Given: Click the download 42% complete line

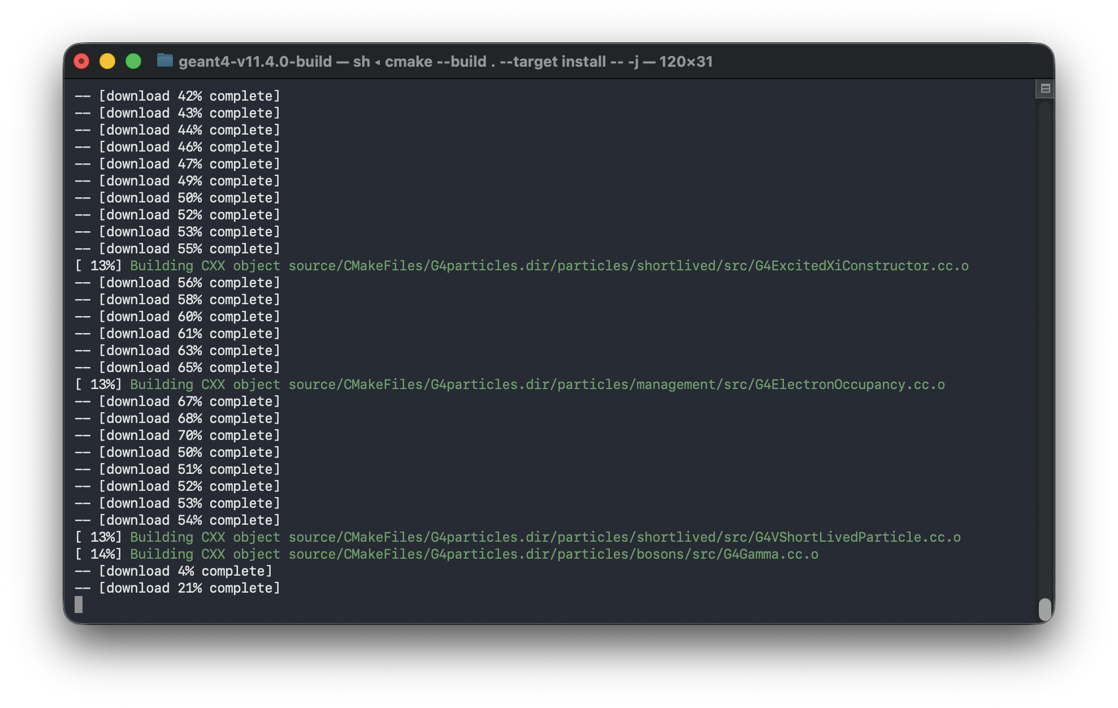Looking at the screenshot, I should pos(177,96).
